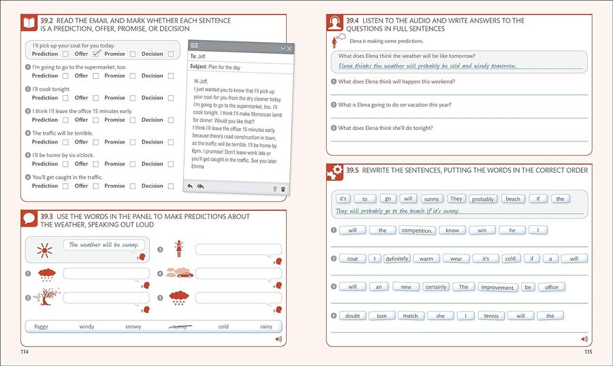The width and height of the screenshot is (613, 366).
Task: Select the windy tree icon for item 2
Action: click(x=46, y=297)
